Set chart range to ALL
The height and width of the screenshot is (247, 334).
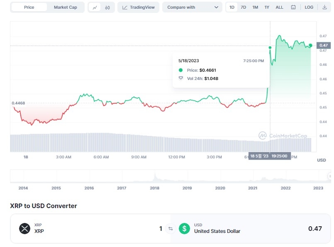click(x=279, y=7)
